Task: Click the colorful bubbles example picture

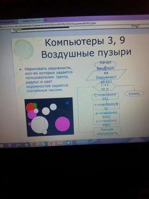Action: click(49, 117)
